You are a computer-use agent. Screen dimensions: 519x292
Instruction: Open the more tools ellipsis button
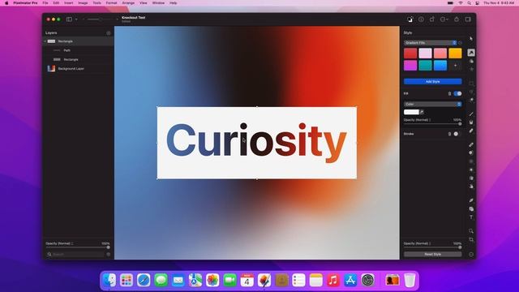pos(471,254)
